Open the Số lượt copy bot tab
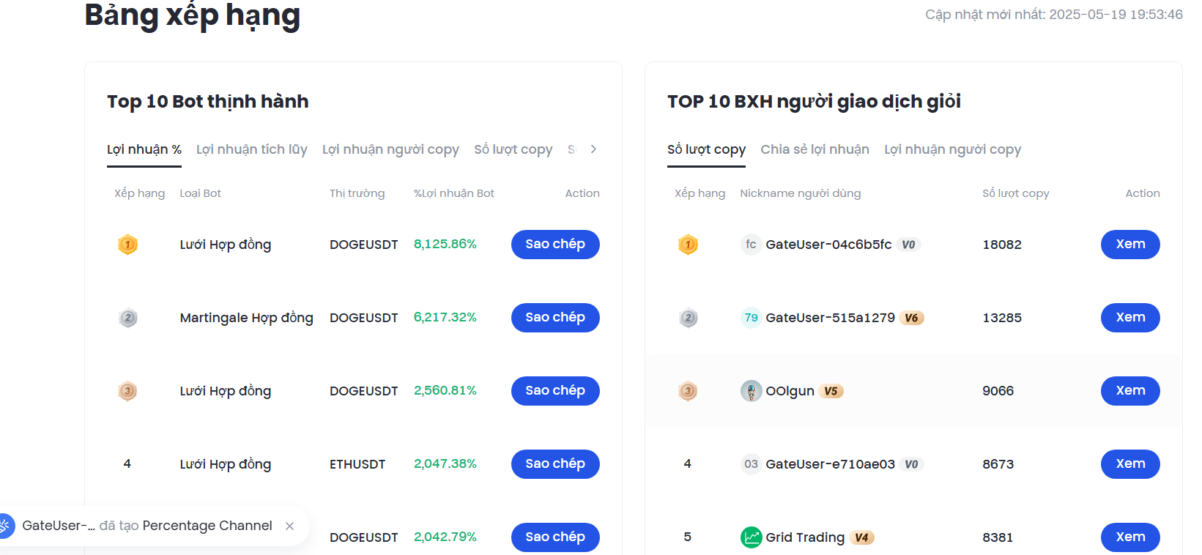The height and width of the screenshot is (555, 1202). [x=513, y=149]
